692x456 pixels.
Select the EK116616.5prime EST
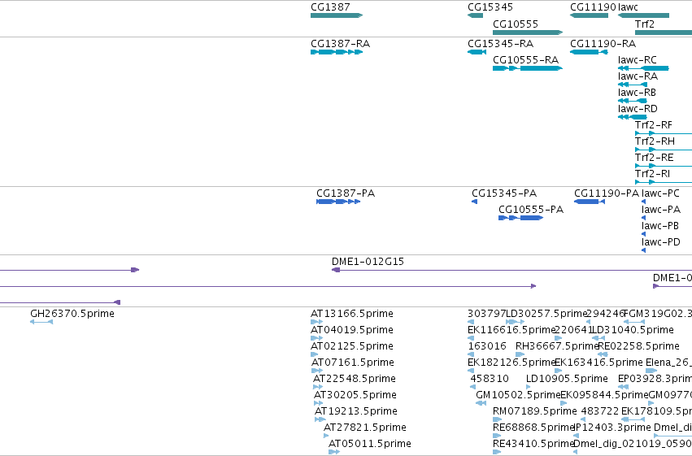tap(471, 338)
